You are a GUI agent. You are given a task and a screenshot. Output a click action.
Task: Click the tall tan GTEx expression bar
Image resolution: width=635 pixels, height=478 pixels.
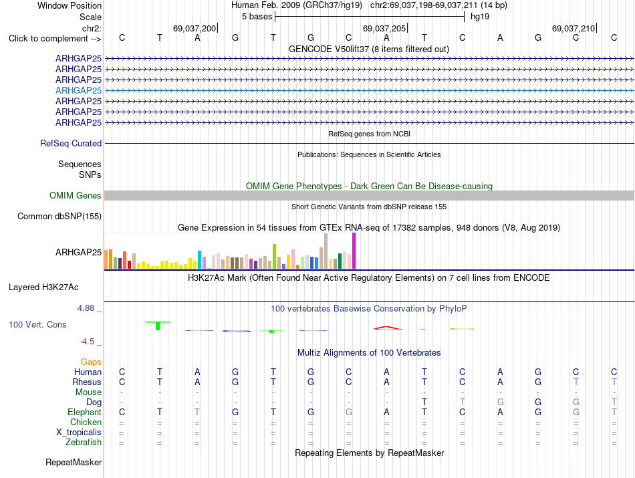(326, 251)
